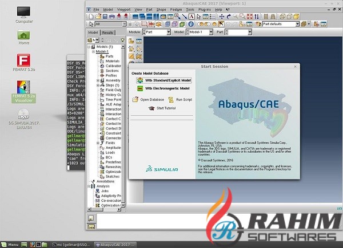343x248 pixels.
Task: Toggle parallel projection view (ladder icon)
Action: pos(266,17)
